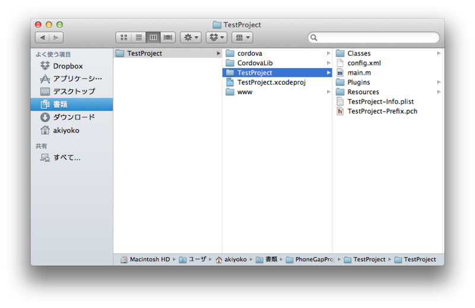
Task: Select 書類 in the sidebar
Action: [72, 104]
